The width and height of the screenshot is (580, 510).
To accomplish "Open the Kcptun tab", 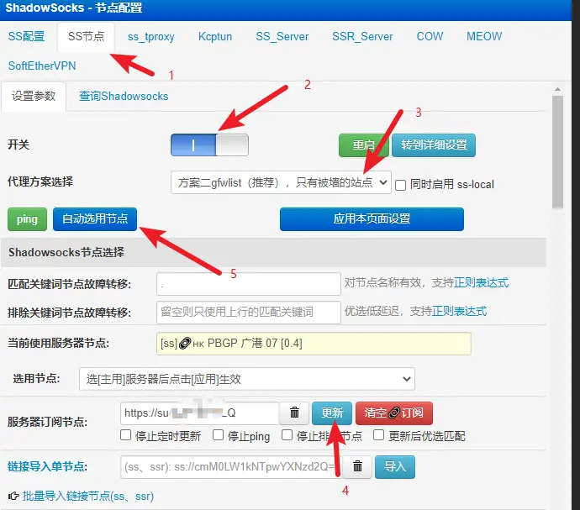I will pyautogui.click(x=215, y=36).
